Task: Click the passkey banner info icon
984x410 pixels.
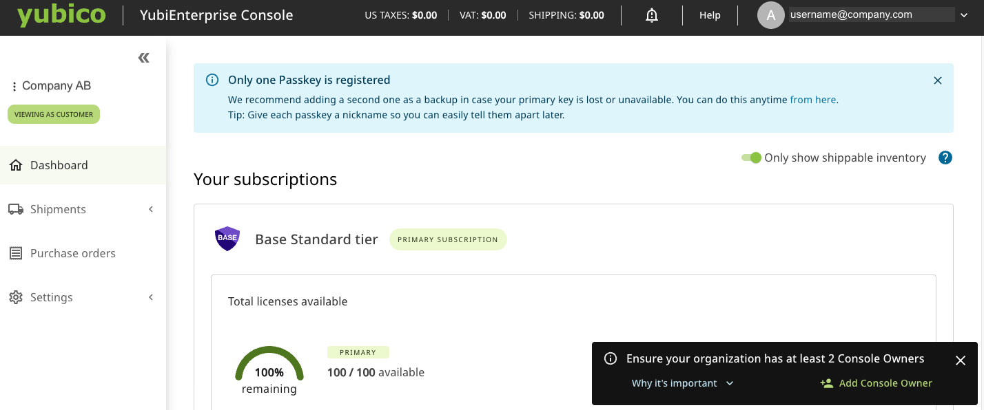Action: tap(213, 80)
